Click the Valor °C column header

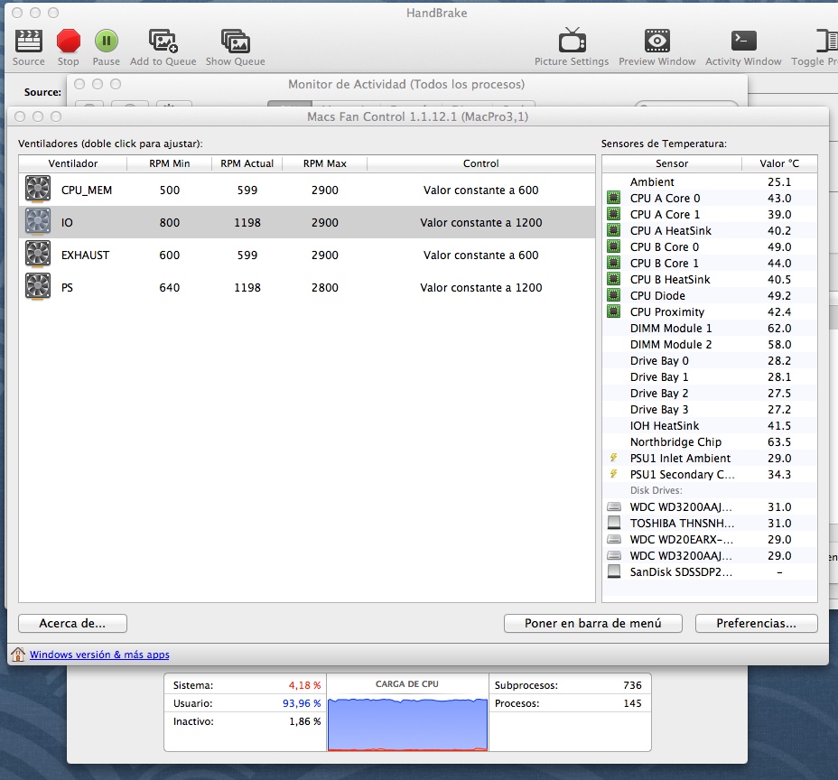779,163
